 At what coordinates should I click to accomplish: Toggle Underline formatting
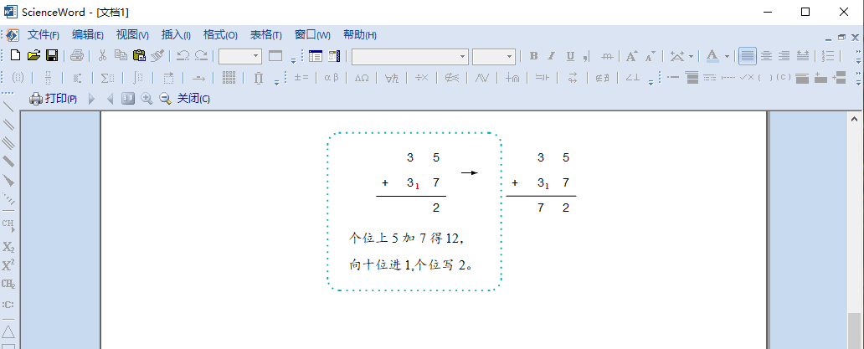[570, 55]
